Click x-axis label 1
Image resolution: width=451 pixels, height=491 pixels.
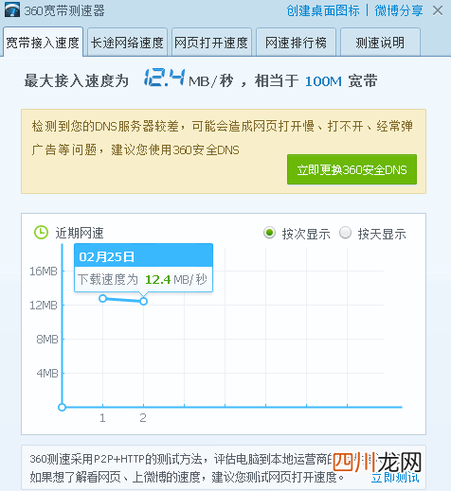pyautogui.click(x=102, y=418)
